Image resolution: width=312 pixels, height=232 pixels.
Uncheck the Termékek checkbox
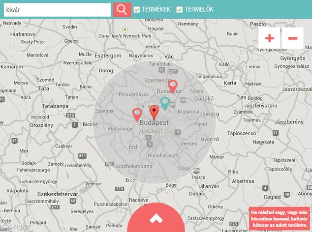[136, 9]
